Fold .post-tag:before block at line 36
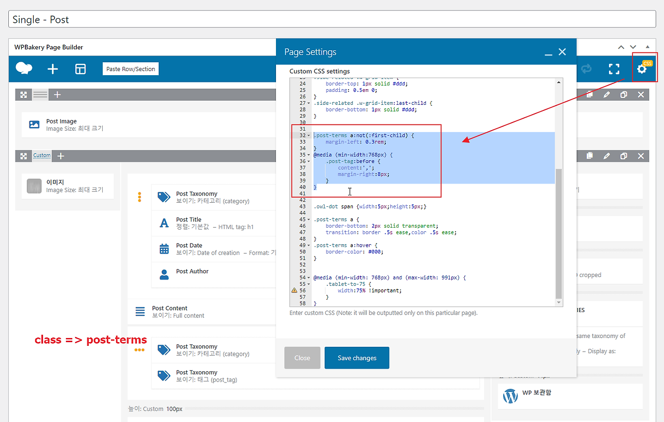Image resolution: width=664 pixels, height=422 pixels. (x=309, y=161)
